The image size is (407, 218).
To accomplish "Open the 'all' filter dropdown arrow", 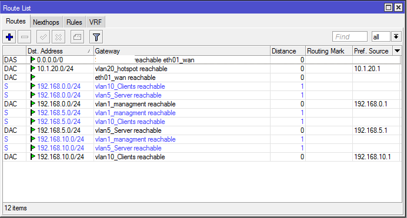I will click(396, 36).
